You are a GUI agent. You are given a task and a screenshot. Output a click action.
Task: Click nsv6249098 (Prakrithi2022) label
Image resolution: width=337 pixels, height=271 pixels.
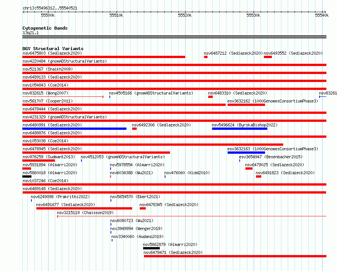(60, 197)
